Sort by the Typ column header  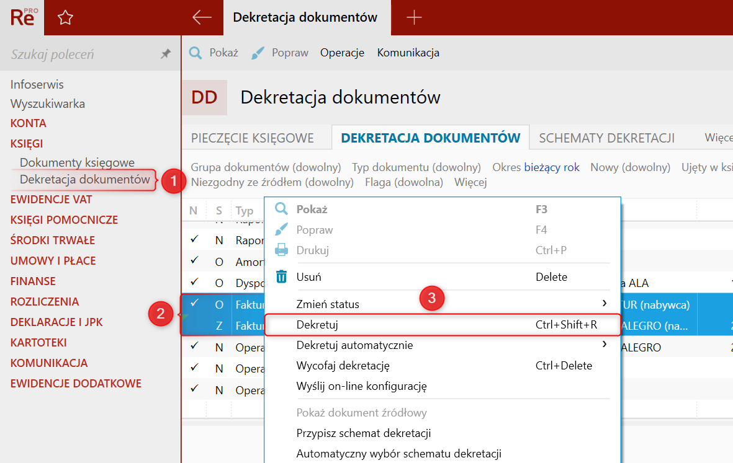coord(245,211)
